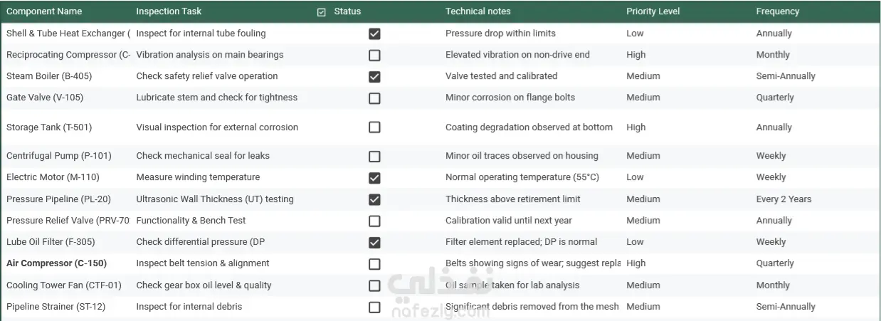Screen dimensions: 881x321
Task: Click the Priority Level column header
Action: coord(653,11)
